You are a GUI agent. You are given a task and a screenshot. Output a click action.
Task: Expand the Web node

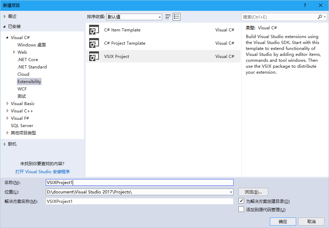coord(14,52)
